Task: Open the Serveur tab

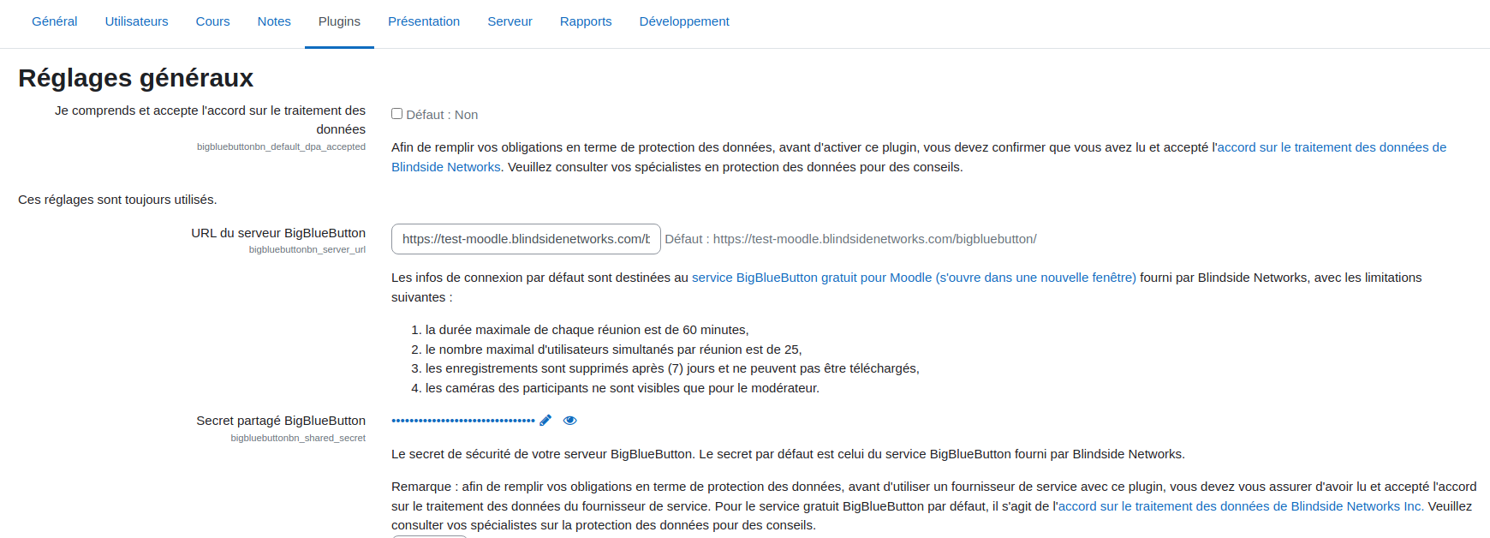Action: tap(510, 21)
